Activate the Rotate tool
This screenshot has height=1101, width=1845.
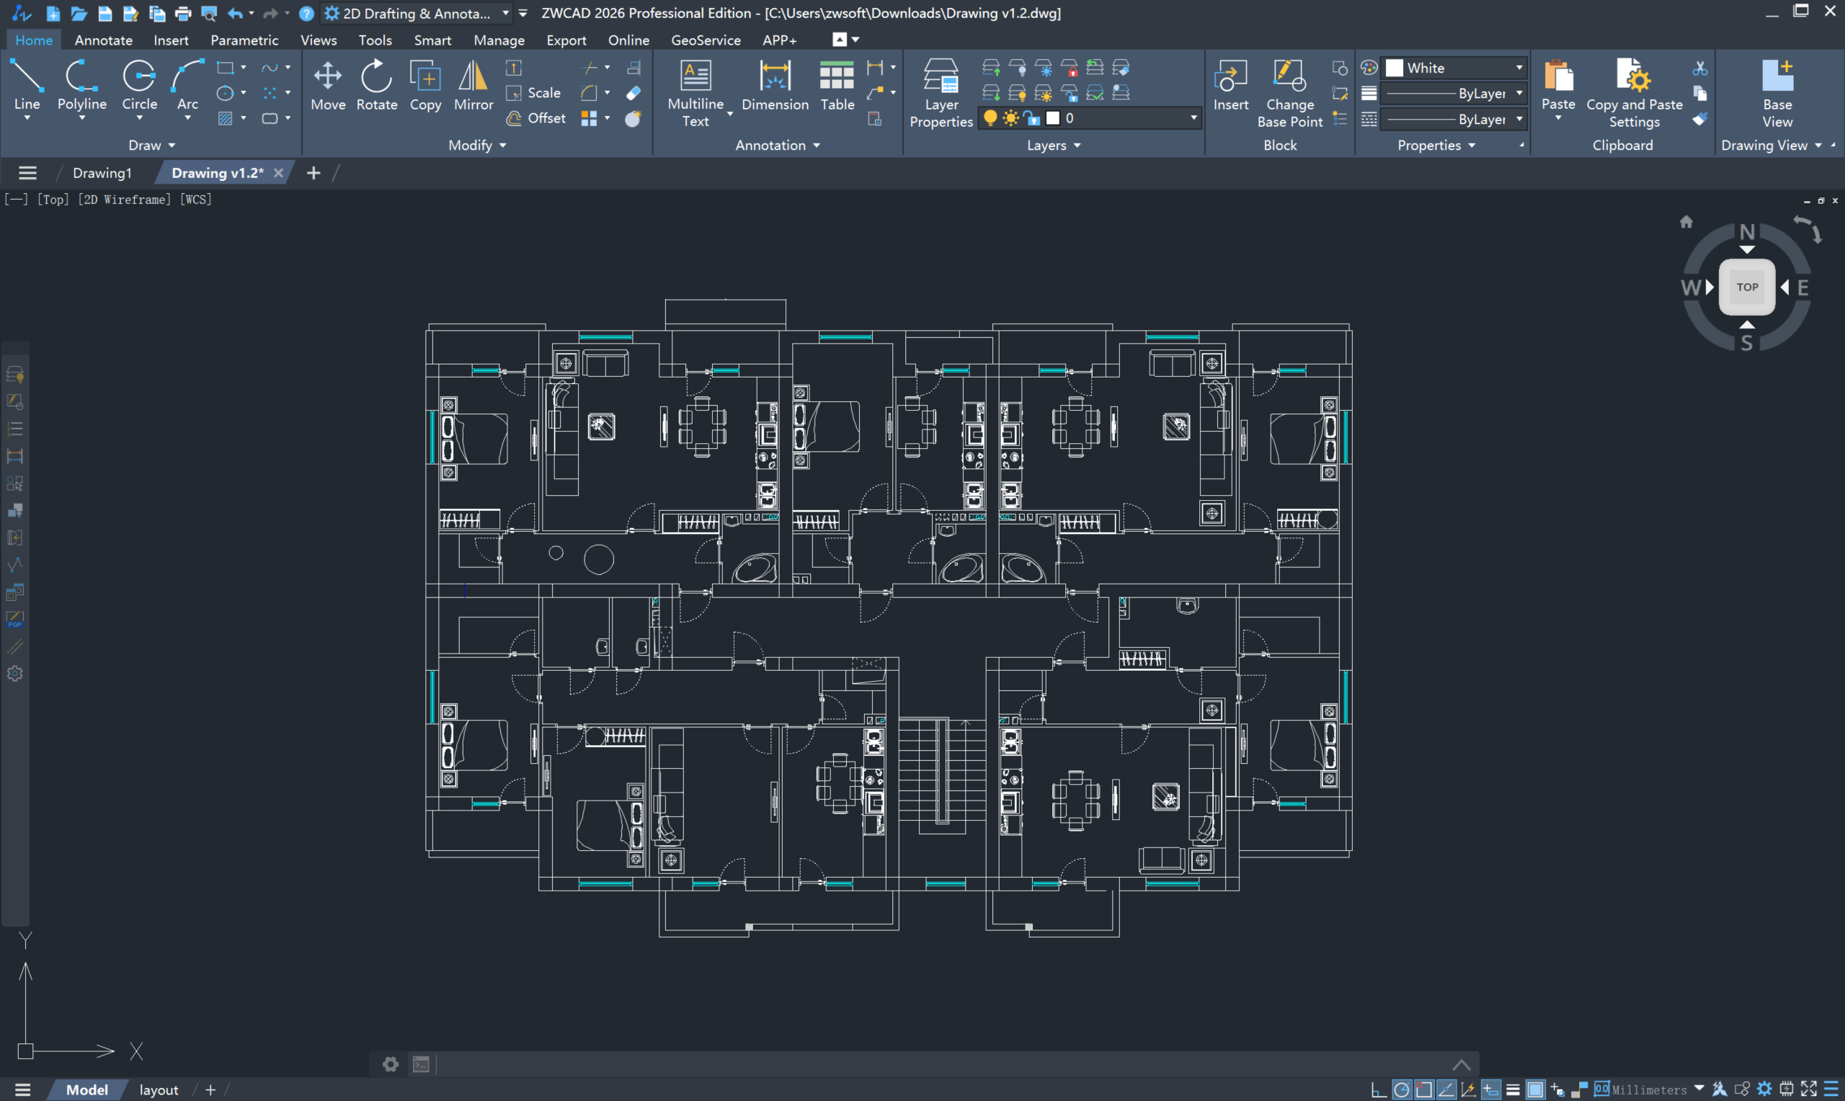pos(377,84)
